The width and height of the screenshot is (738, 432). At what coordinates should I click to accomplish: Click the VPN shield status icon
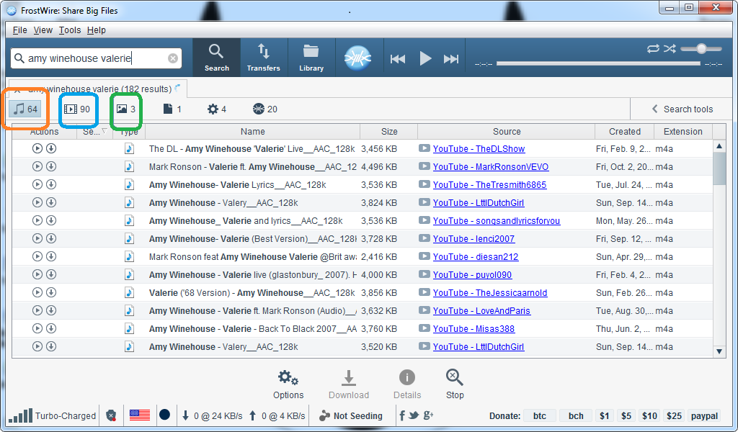click(x=111, y=415)
